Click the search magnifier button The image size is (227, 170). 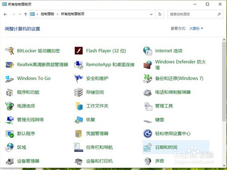pos(219,14)
